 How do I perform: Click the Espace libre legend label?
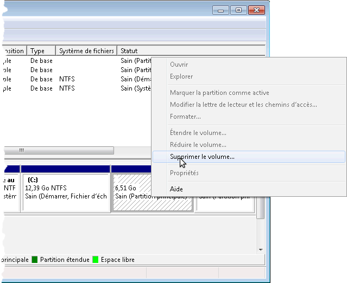[118, 260]
